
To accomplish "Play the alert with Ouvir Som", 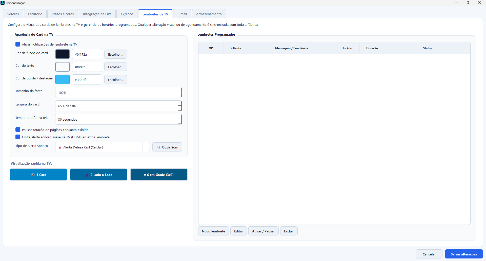I will 167,147.
